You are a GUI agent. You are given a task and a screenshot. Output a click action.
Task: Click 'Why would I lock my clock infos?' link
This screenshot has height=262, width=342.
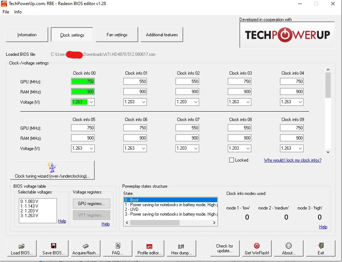292,160
